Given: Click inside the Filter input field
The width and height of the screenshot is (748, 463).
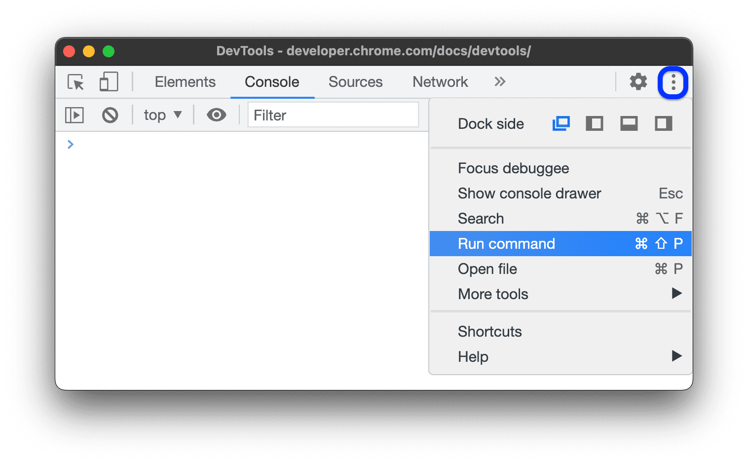Looking at the screenshot, I should pyautogui.click(x=333, y=115).
